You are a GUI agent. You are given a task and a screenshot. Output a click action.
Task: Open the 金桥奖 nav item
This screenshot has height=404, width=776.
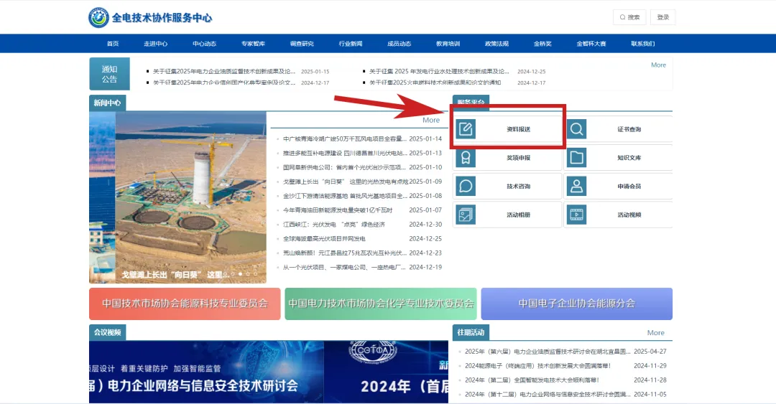[542, 44]
